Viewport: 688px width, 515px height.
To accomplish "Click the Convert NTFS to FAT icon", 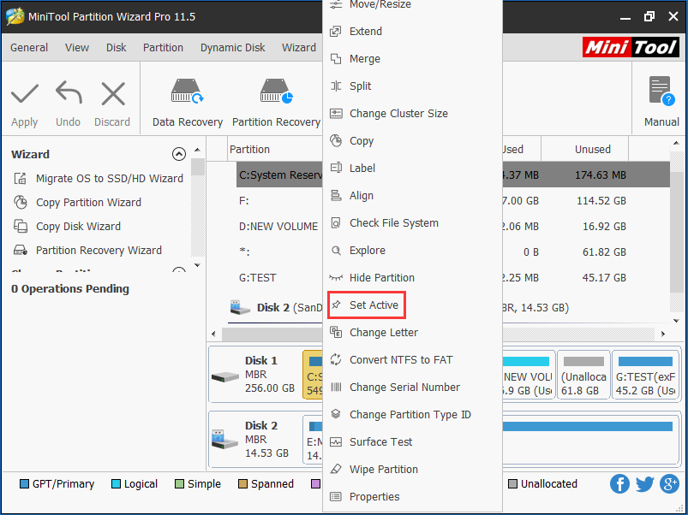I will tap(336, 359).
